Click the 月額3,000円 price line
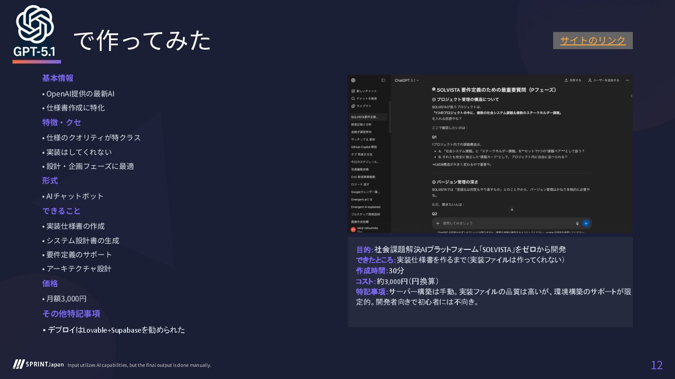This screenshot has width=675, height=379. point(65,299)
